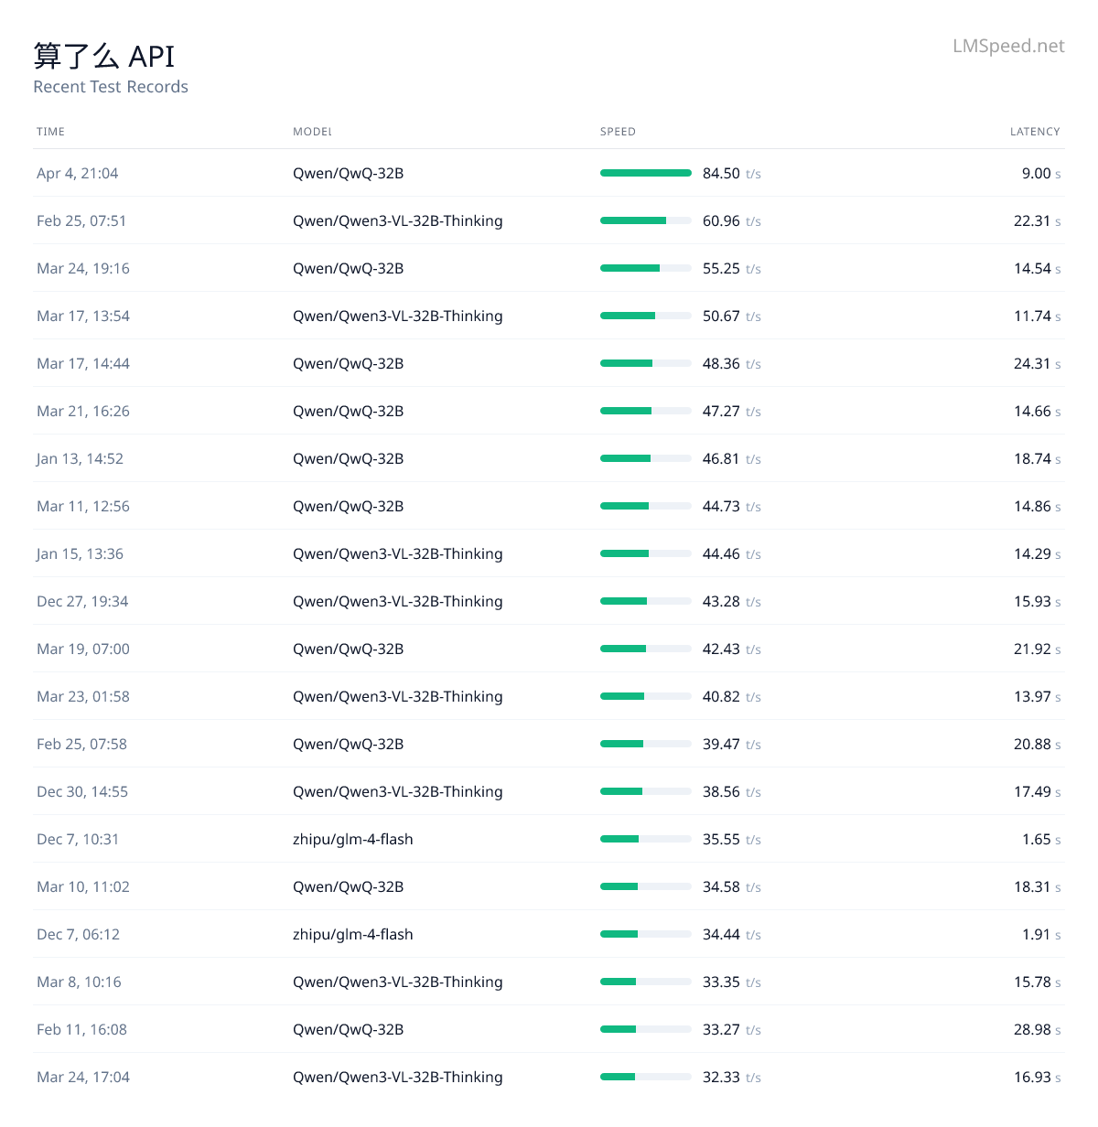Click the 18.31 s latency value
This screenshot has width=1098, height=1127.
[1038, 886]
